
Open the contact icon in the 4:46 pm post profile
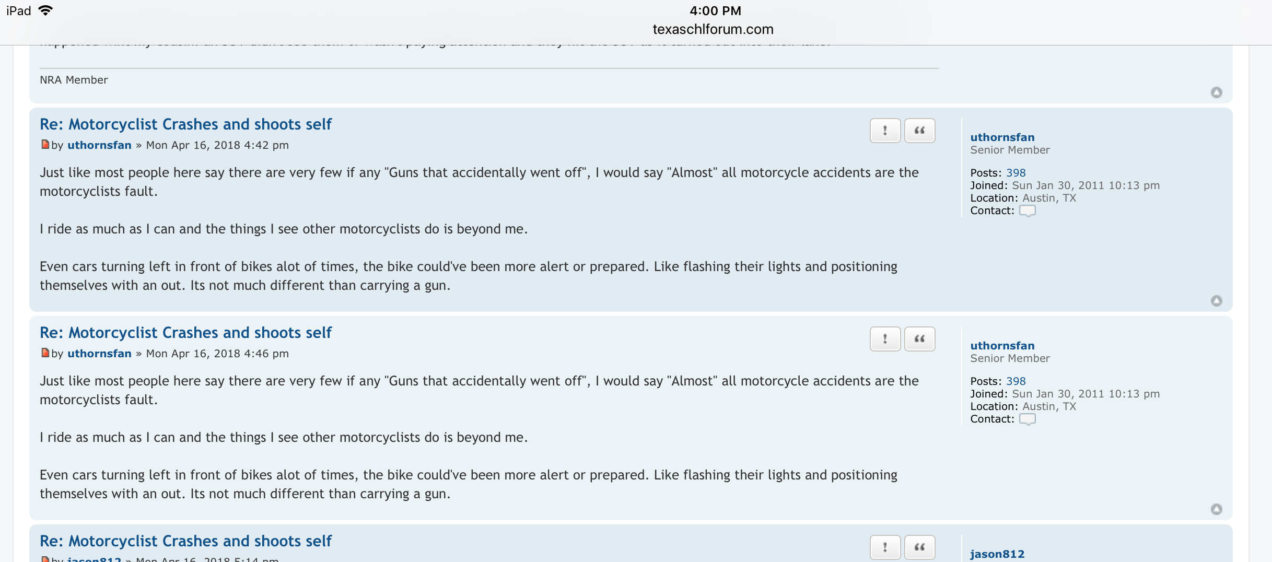[x=1027, y=419]
